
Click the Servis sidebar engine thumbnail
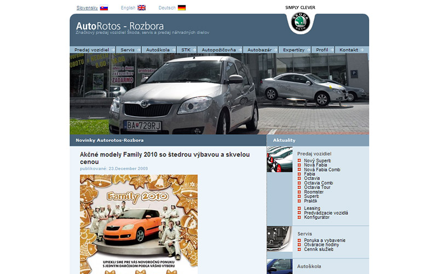pyautogui.click(x=280, y=239)
